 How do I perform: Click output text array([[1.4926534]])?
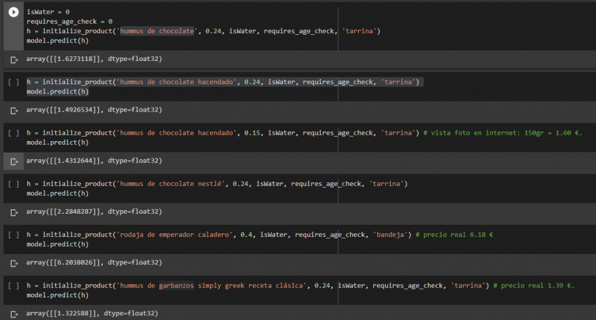click(94, 110)
